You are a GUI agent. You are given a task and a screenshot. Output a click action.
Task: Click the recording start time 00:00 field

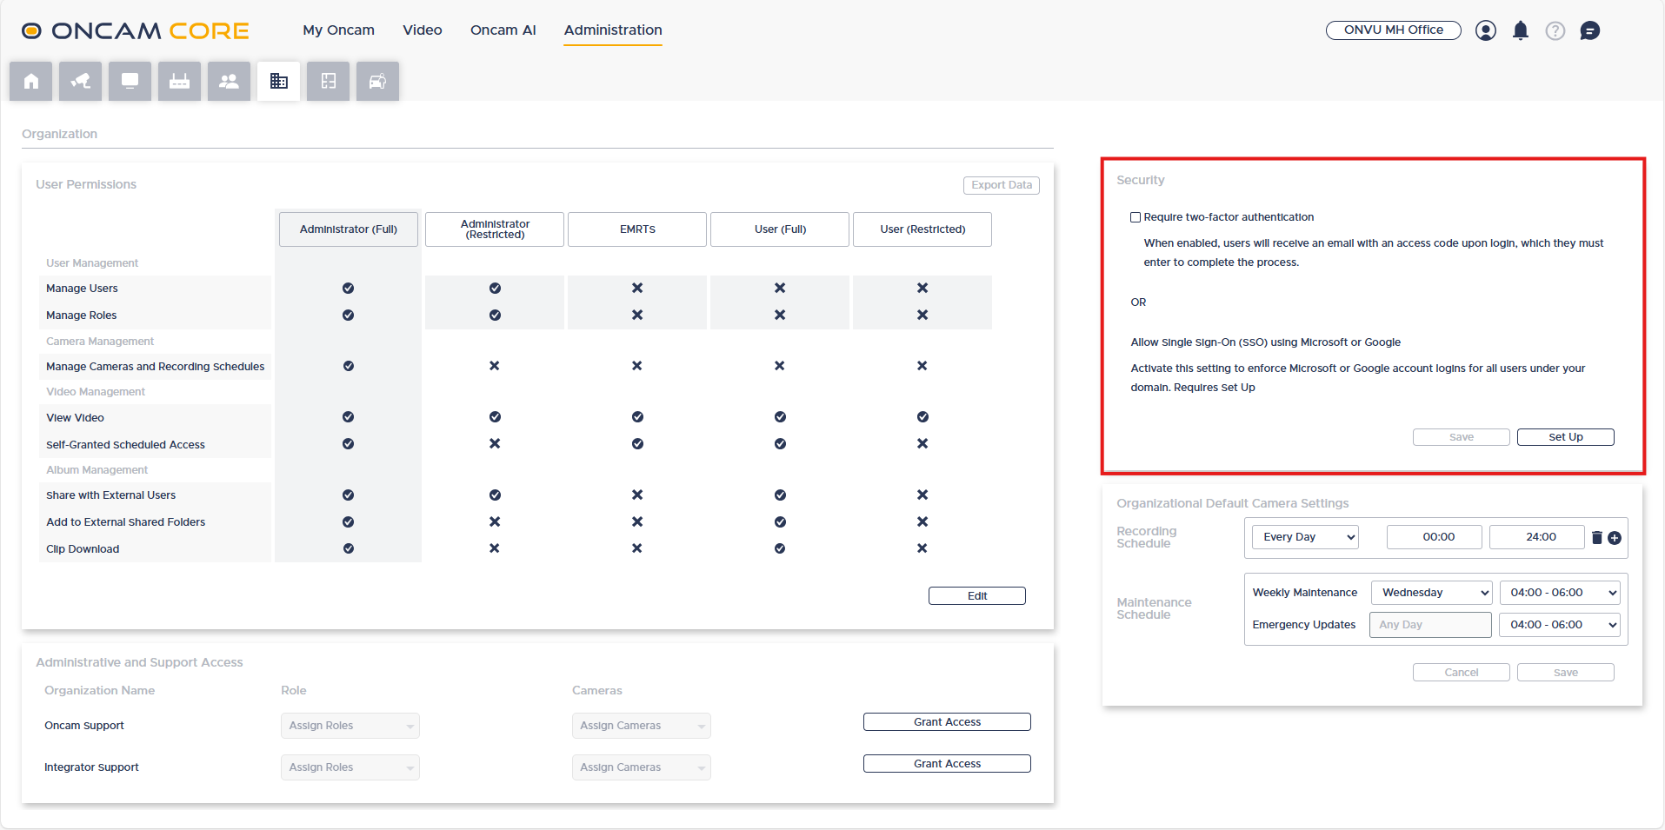tap(1435, 537)
